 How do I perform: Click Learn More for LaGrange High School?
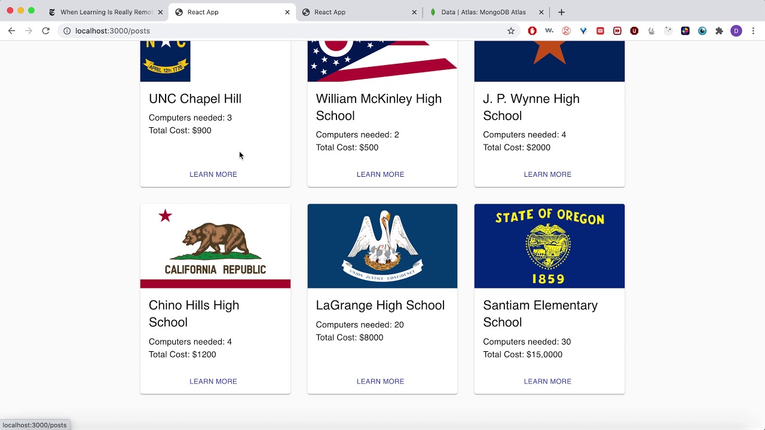point(380,382)
